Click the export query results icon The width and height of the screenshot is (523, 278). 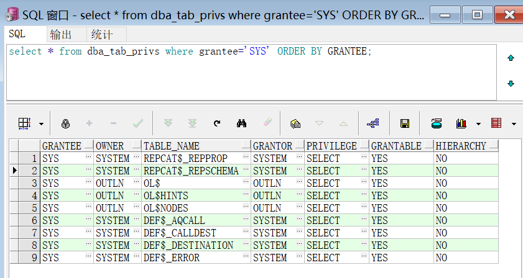tap(437, 123)
